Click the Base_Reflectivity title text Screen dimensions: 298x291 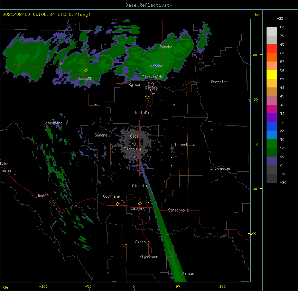click(x=149, y=5)
